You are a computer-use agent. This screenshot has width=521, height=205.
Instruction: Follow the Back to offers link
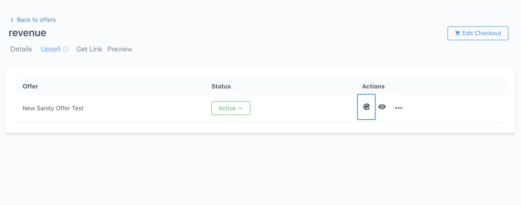tap(36, 20)
